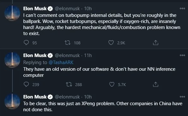Reply to the NN inference computer tweet
This screenshot has height=116, width=188.
click(26, 84)
